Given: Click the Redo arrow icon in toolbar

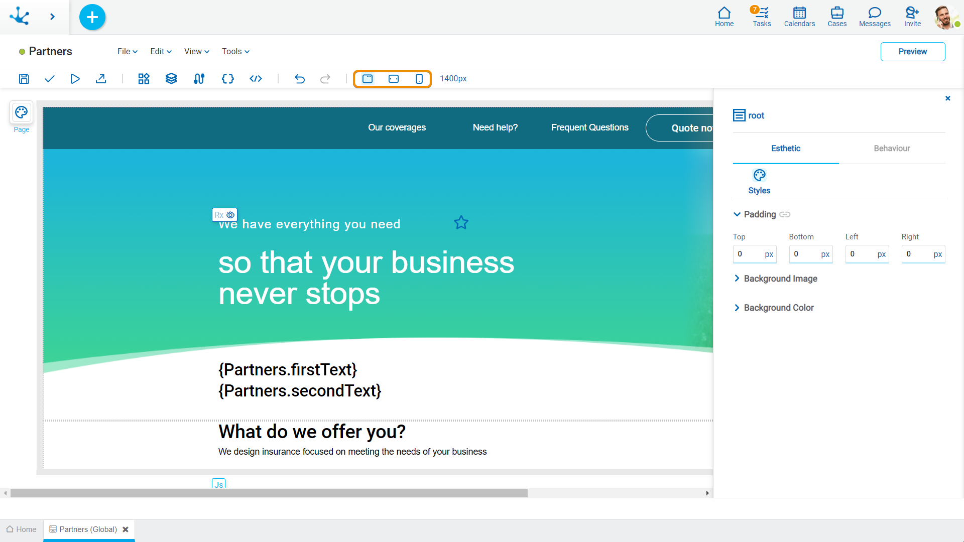Looking at the screenshot, I should (x=325, y=79).
